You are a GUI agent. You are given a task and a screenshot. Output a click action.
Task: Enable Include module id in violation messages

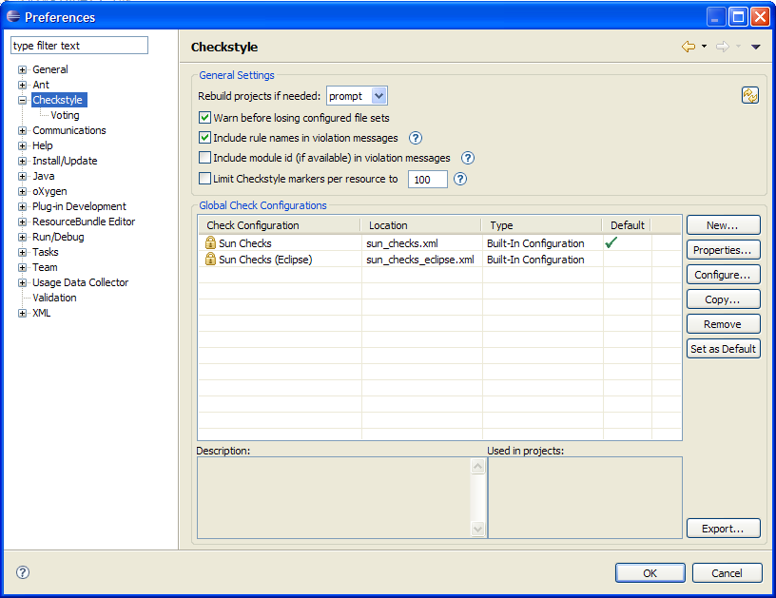(x=204, y=157)
